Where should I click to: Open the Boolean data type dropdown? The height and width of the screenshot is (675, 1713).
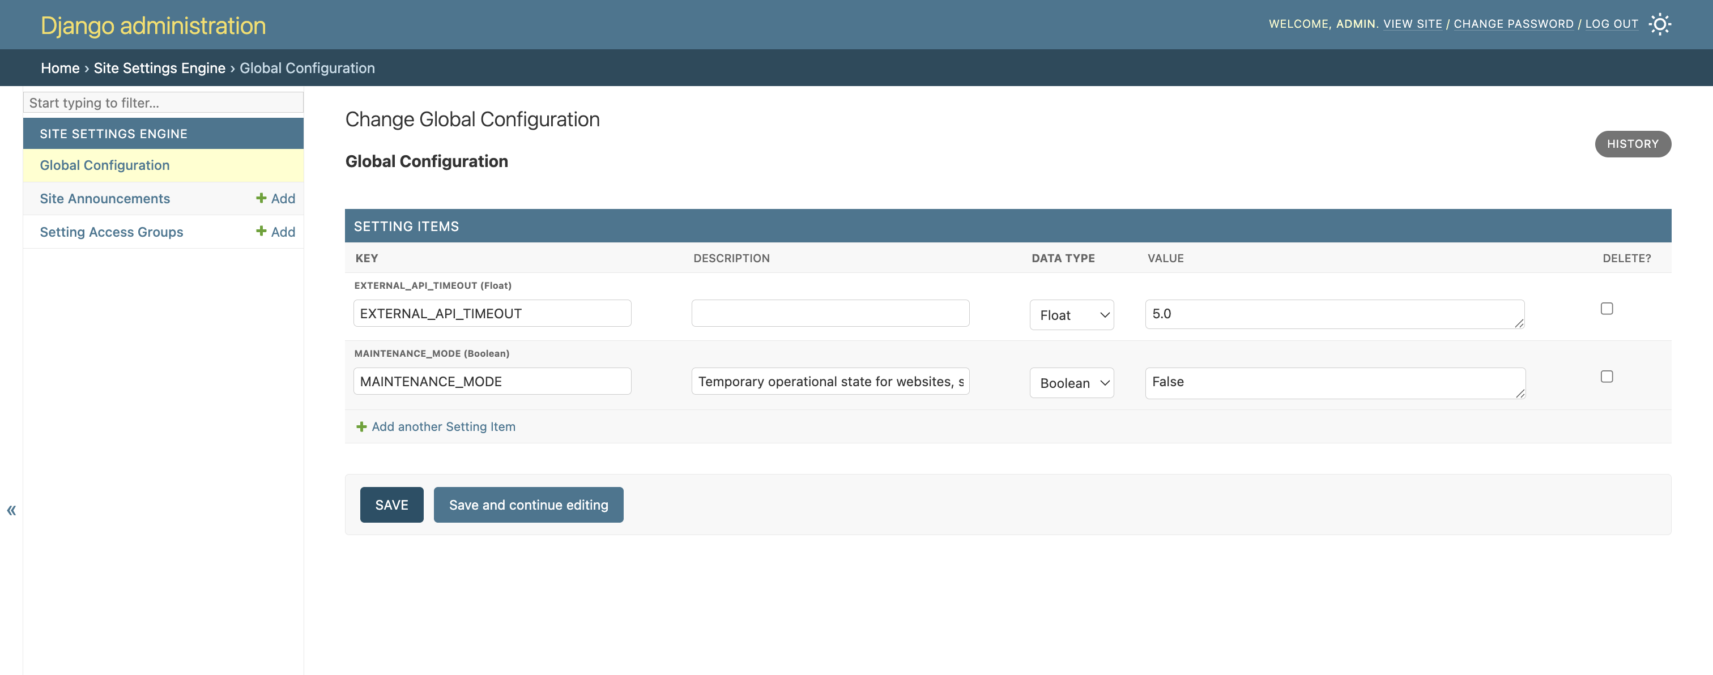(1071, 383)
